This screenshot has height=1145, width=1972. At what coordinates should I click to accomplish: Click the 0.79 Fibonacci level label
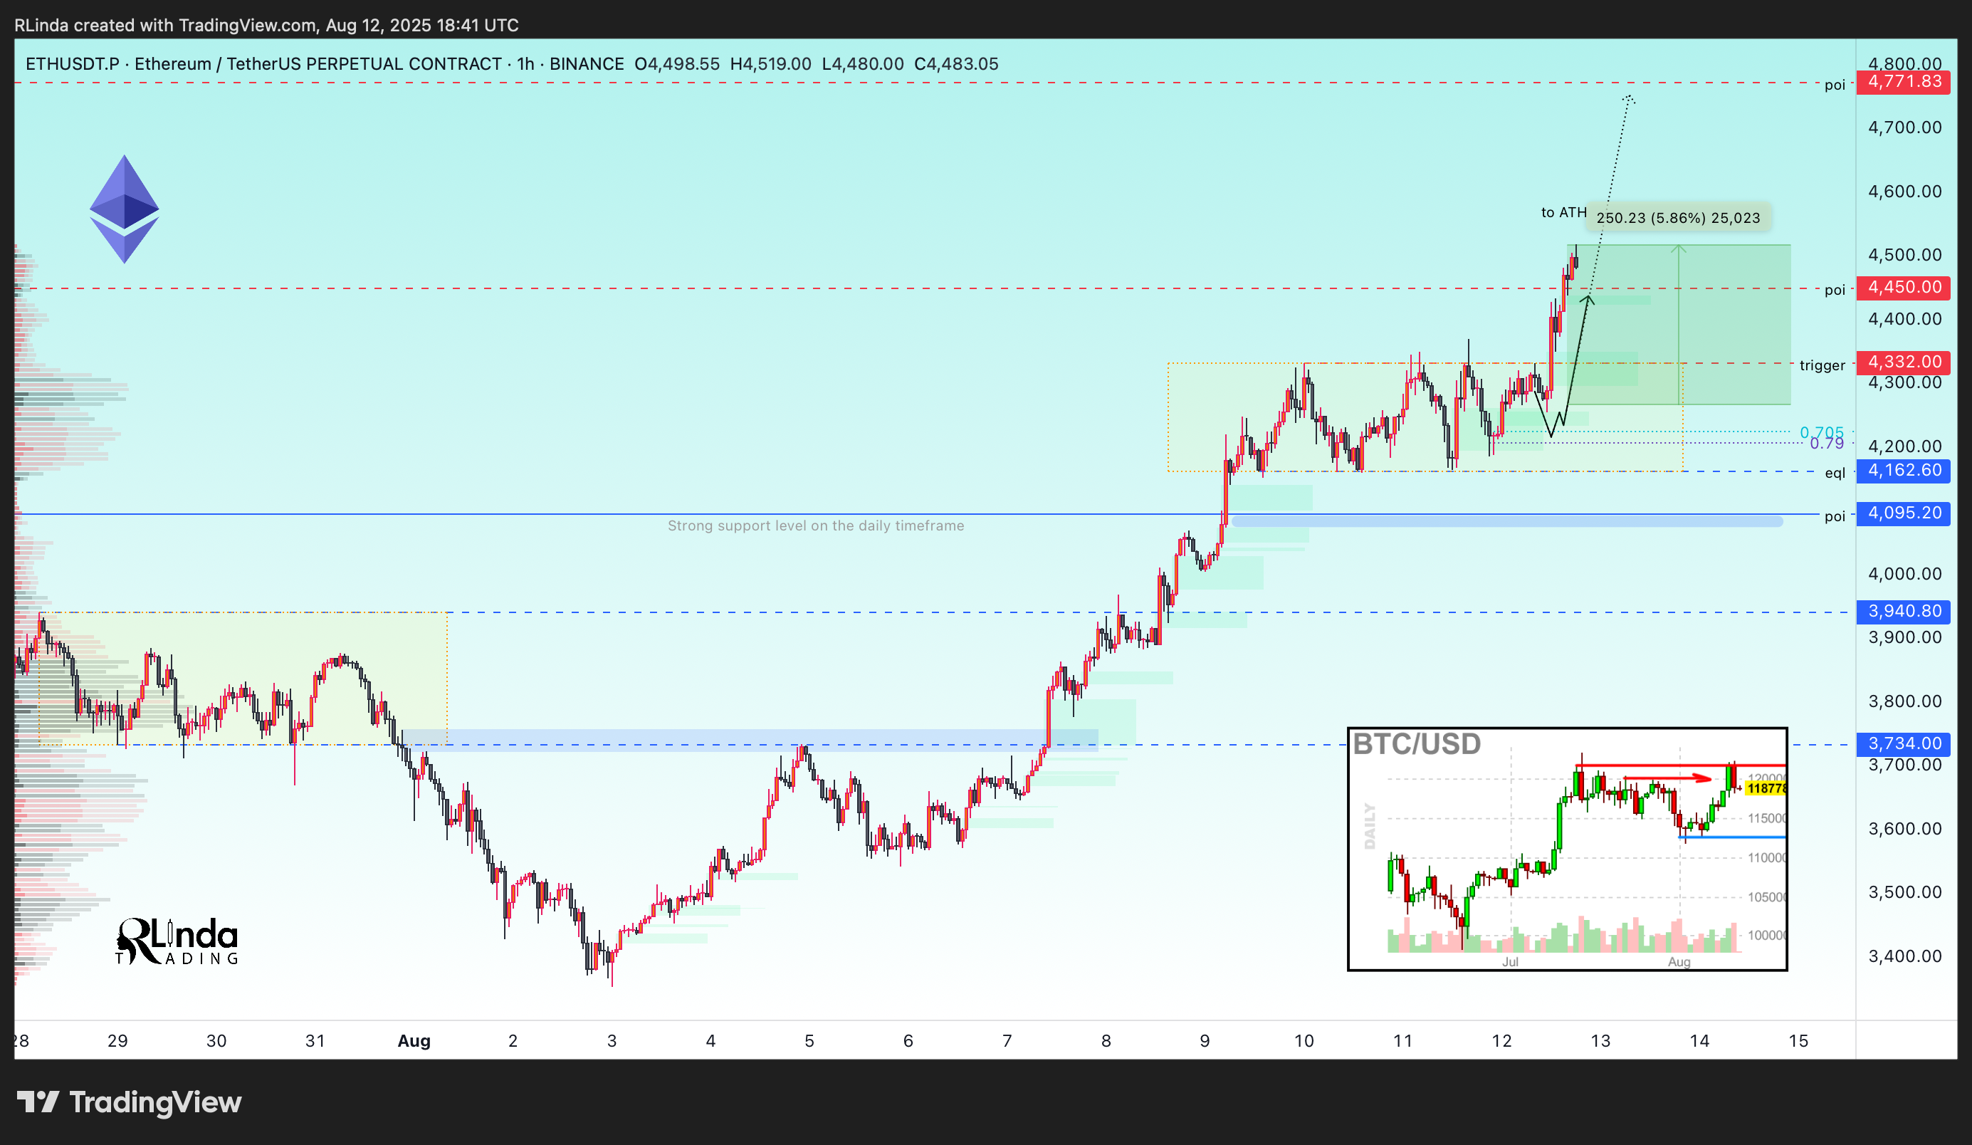1827,444
